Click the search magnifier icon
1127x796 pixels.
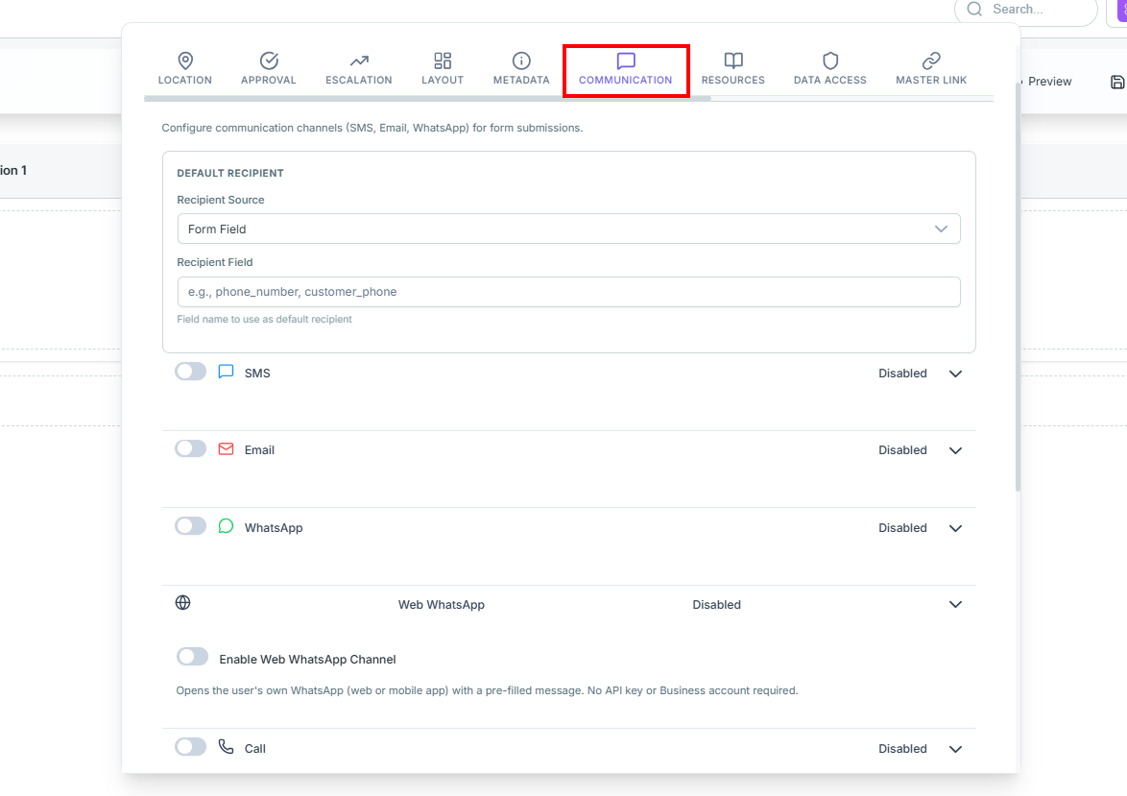[974, 10]
